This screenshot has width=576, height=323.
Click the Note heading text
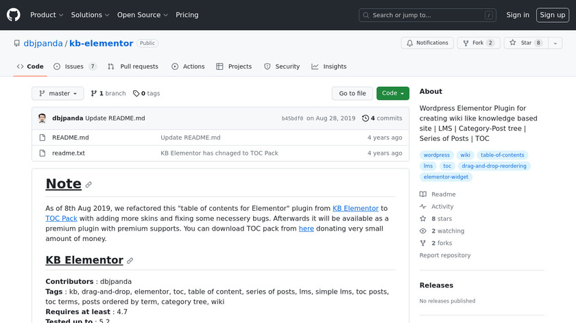pos(63,183)
